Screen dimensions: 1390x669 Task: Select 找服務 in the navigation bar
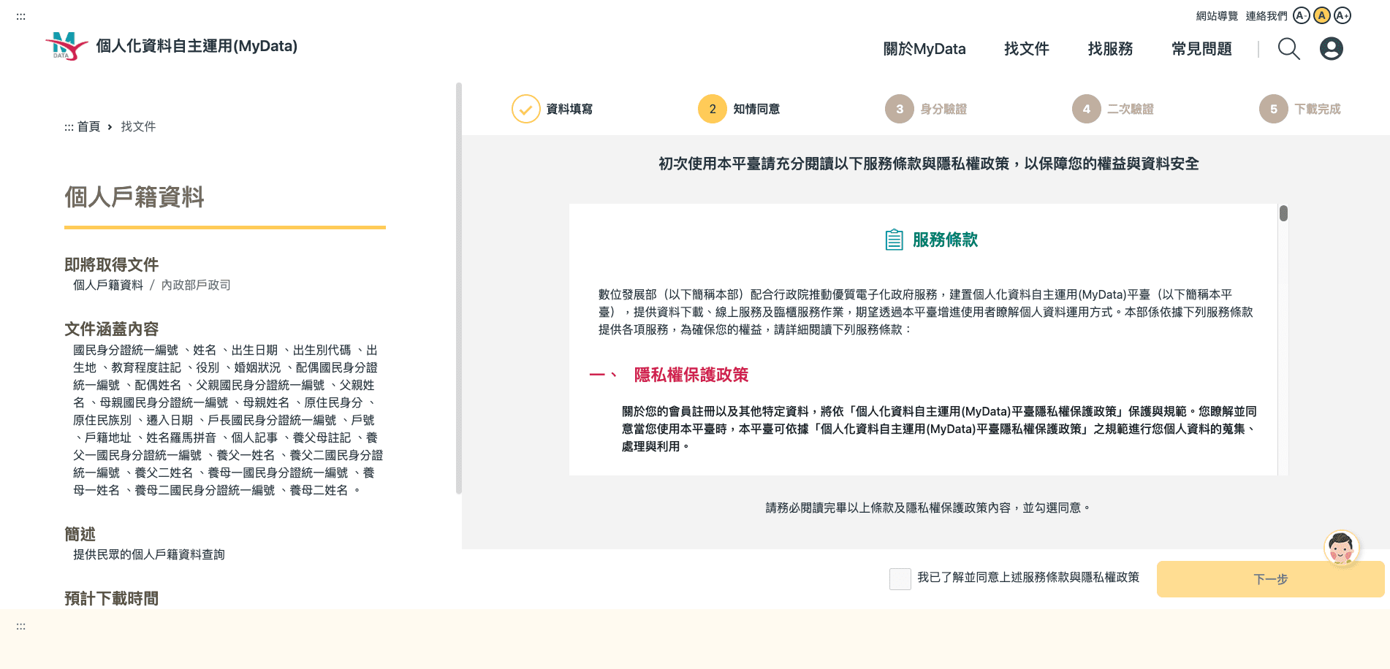[x=1109, y=49]
